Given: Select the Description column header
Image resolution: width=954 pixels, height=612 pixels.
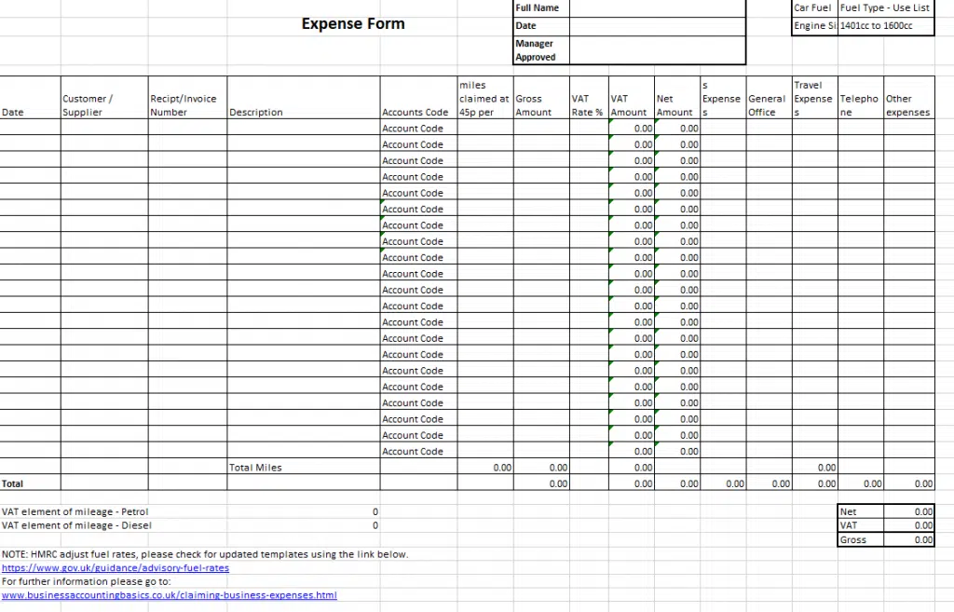Looking at the screenshot, I should pyautogui.click(x=304, y=97).
